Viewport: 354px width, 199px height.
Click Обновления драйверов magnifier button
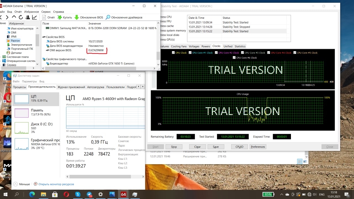(x=124, y=17)
